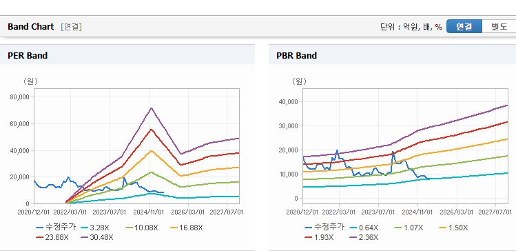Toggle the 2.36X legend series
This screenshot has height=251, width=516.
[x=364, y=237]
